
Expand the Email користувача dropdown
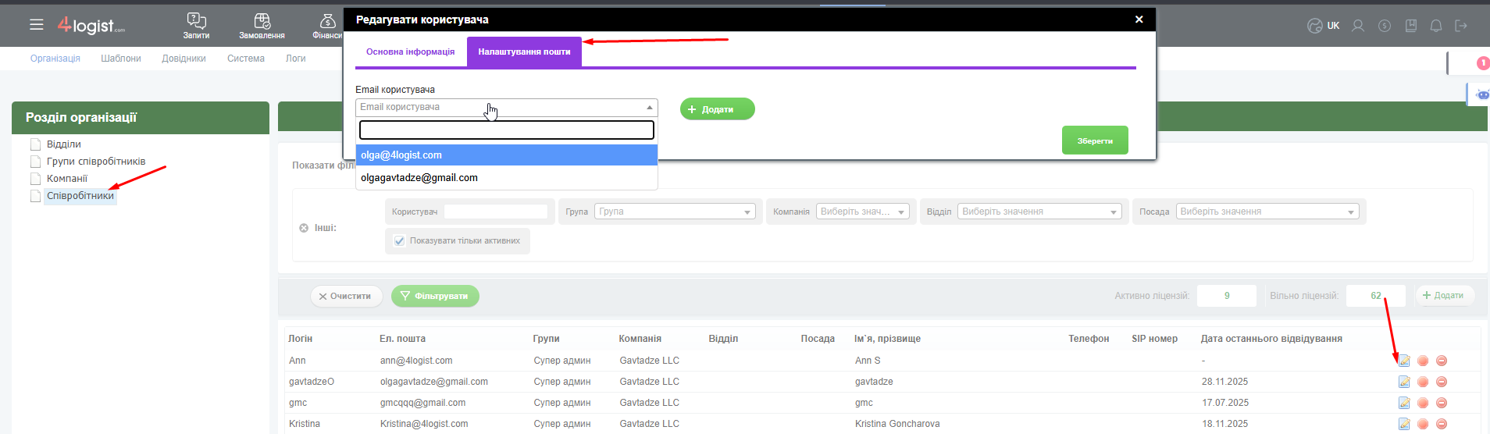click(x=506, y=108)
